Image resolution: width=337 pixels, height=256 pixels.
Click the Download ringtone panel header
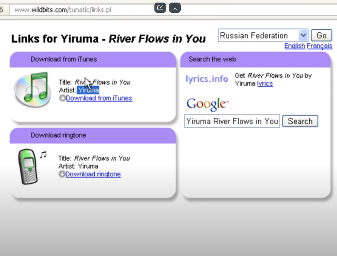(93, 136)
